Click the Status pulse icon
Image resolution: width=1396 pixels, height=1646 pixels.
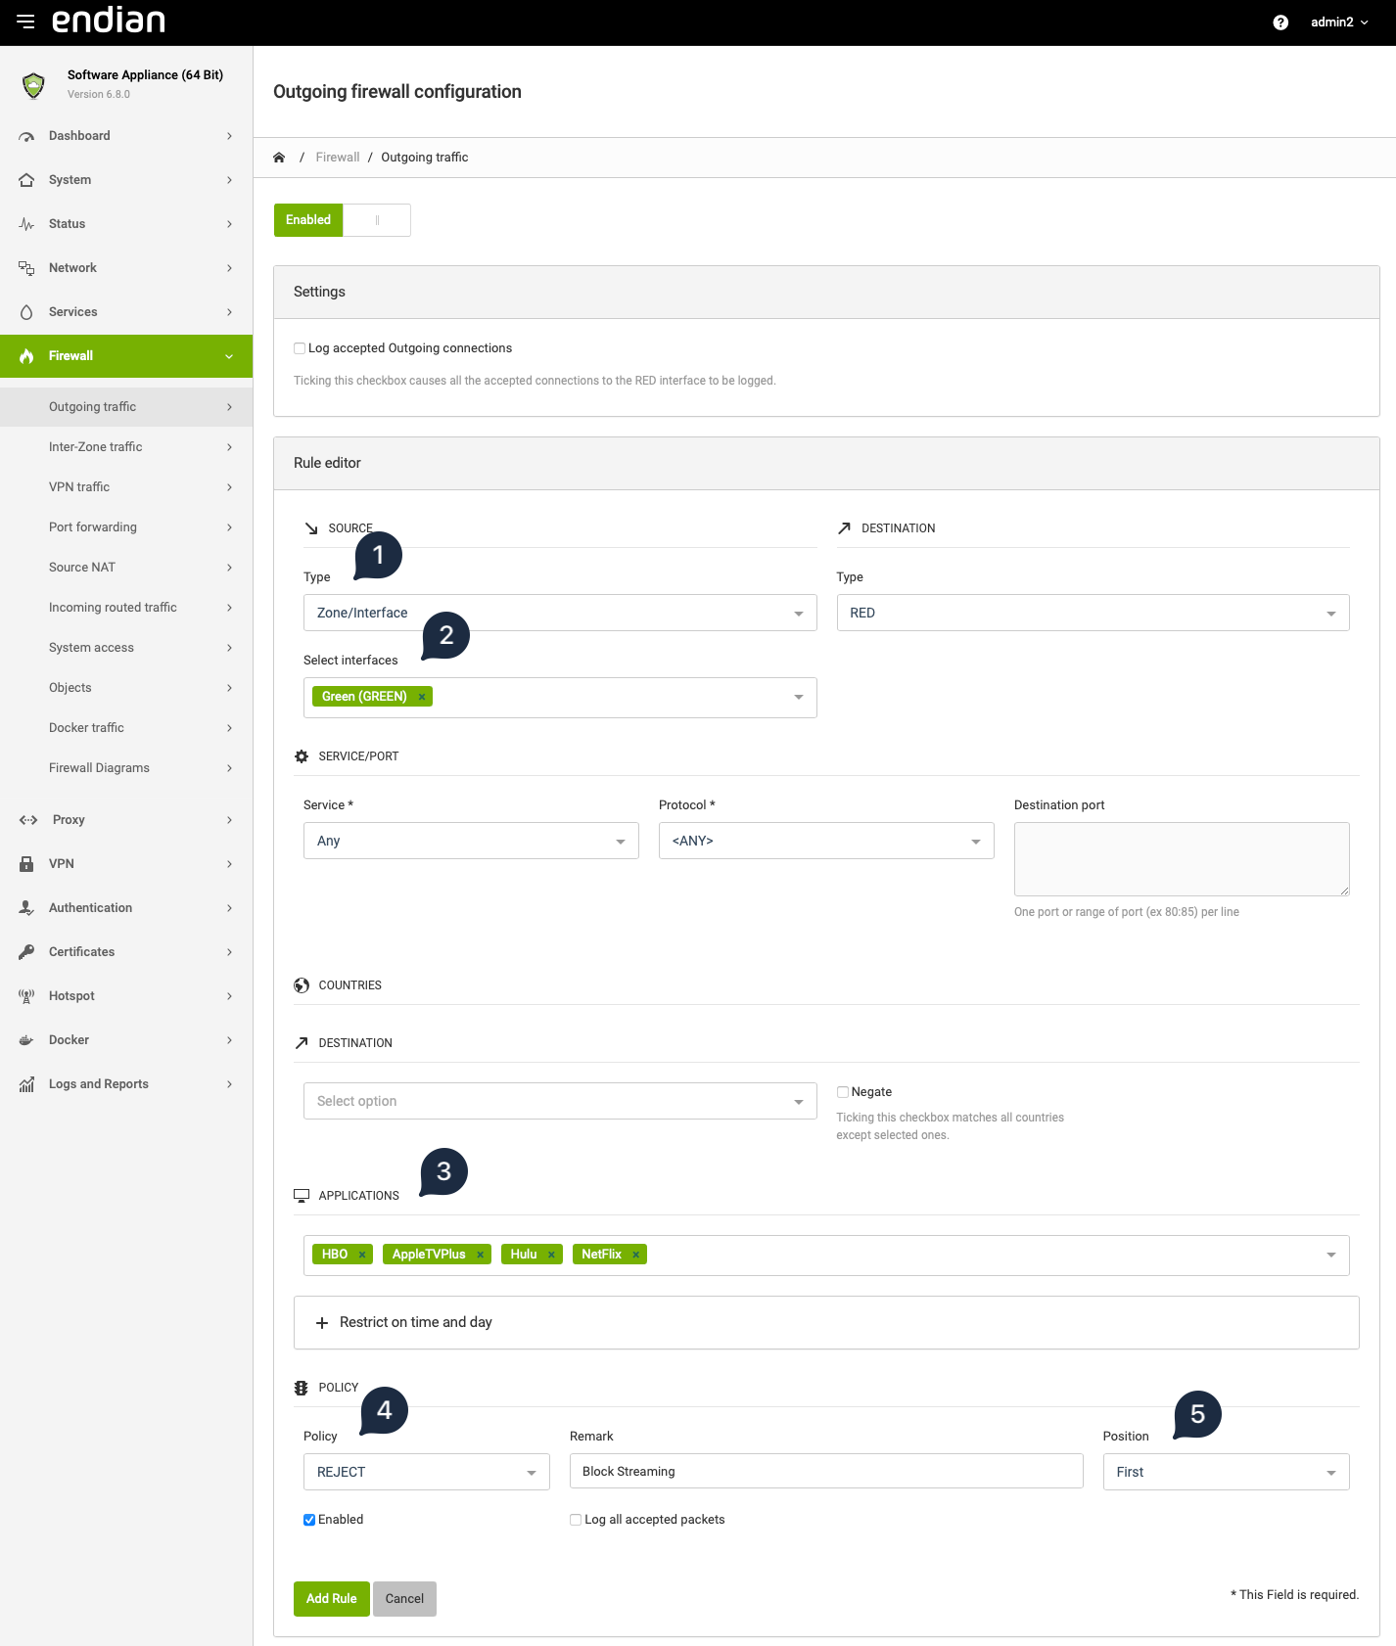pyautogui.click(x=26, y=224)
